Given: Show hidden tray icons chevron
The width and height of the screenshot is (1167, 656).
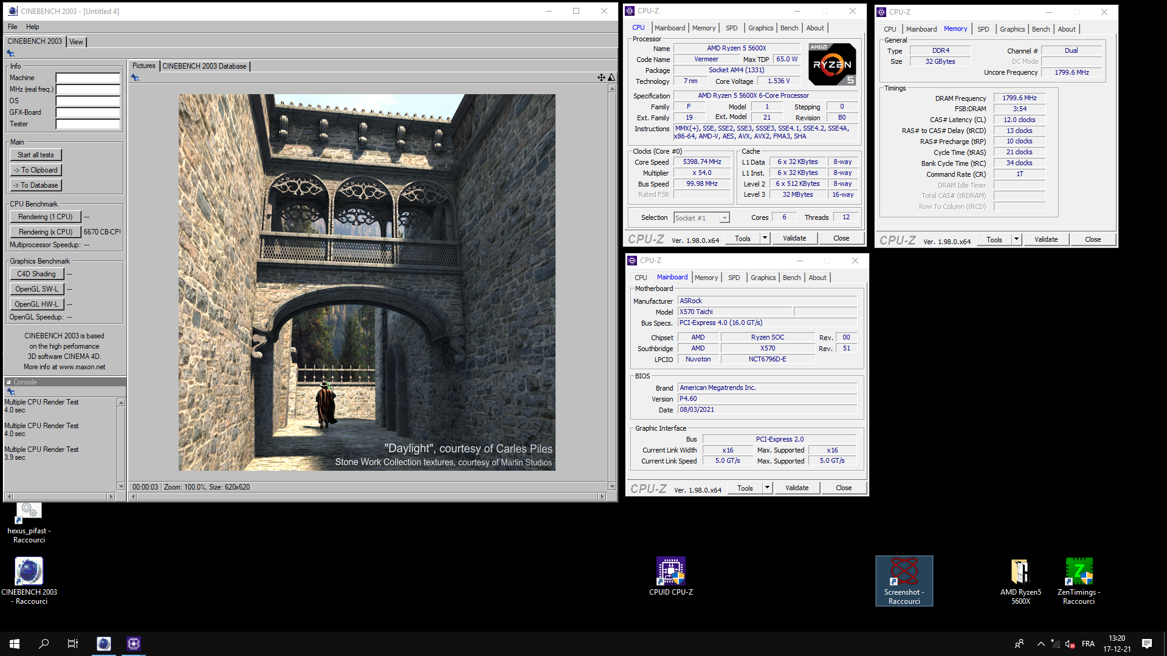Looking at the screenshot, I should (x=1041, y=644).
